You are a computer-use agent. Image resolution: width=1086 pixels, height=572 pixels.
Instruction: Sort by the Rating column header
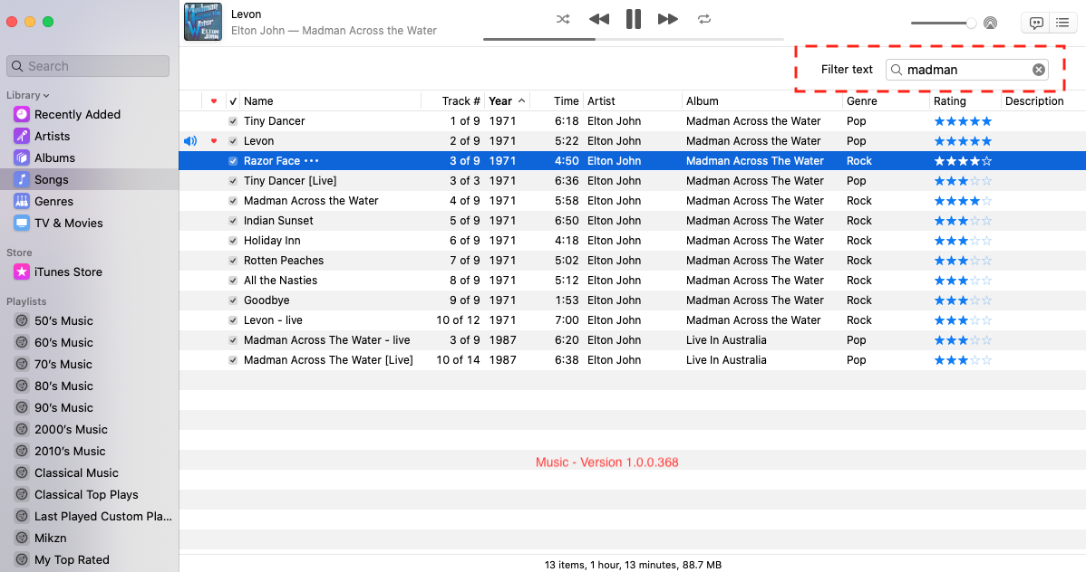[965, 101]
